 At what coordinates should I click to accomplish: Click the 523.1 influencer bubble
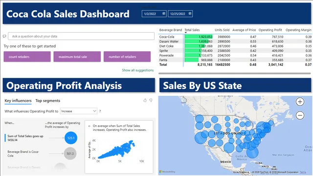pos(71,138)
